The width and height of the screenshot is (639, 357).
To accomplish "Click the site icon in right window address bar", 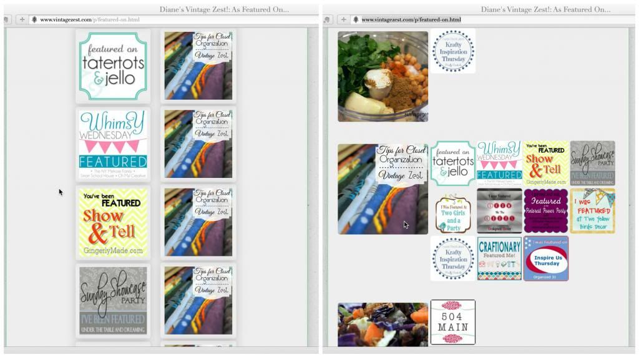I will [x=356, y=19].
